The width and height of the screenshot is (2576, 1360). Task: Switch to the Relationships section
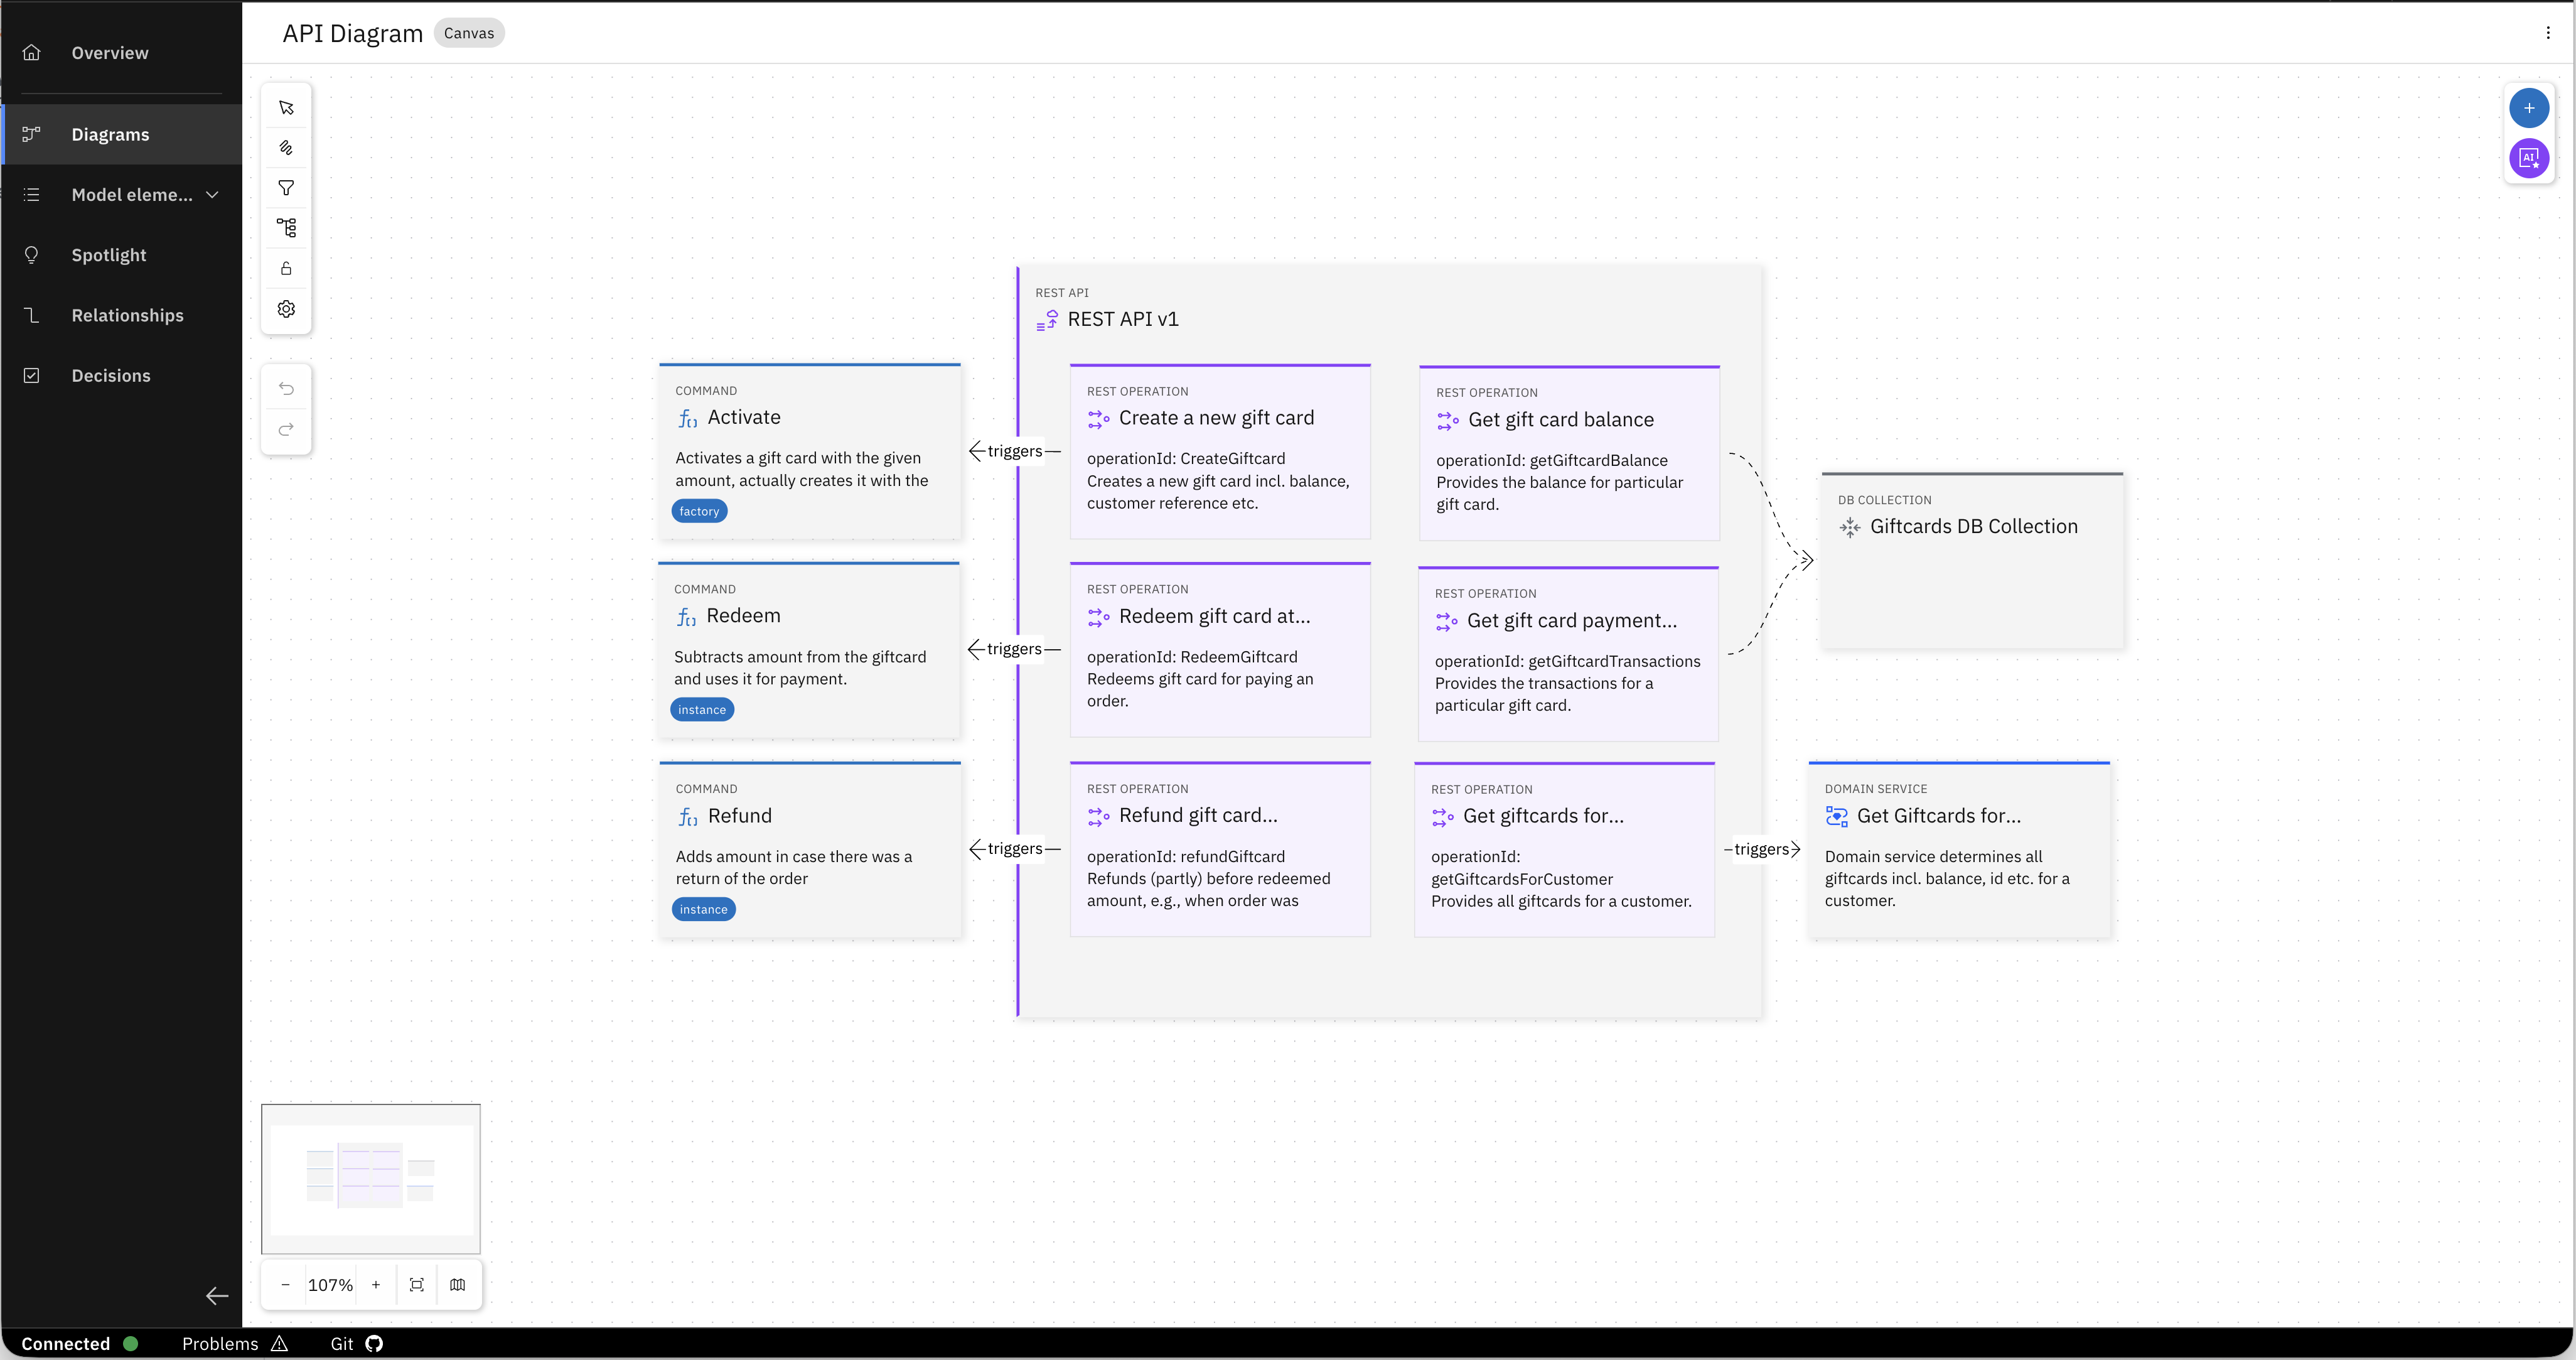point(127,315)
